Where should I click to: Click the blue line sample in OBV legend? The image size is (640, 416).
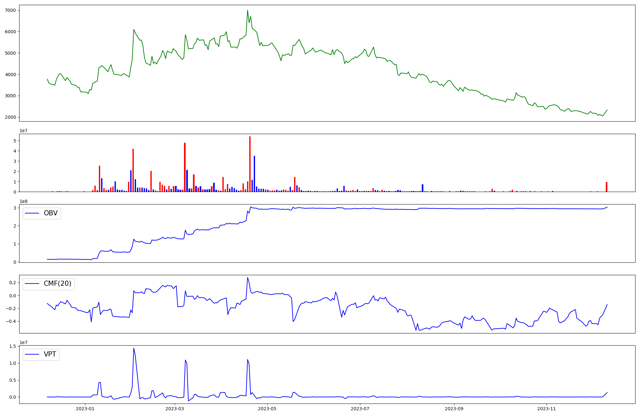(x=32, y=213)
